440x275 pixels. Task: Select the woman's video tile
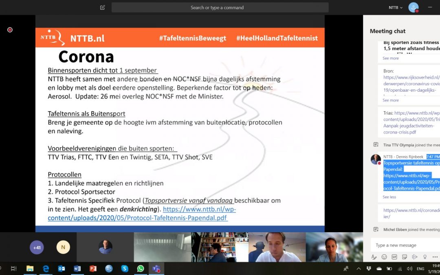pyautogui.click(x=334, y=247)
